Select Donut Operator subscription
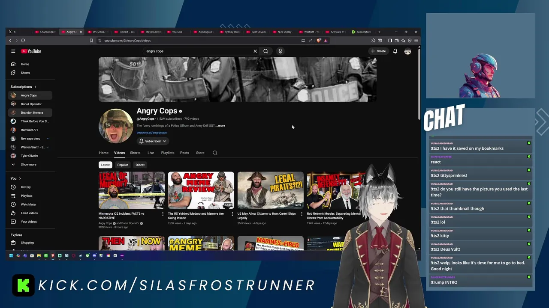Image resolution: width=549 pixels, height=308 pixels. tap(30, 104)
